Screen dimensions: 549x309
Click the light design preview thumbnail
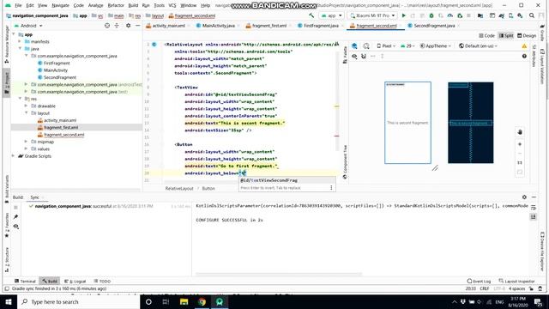[x=407, y=123]
